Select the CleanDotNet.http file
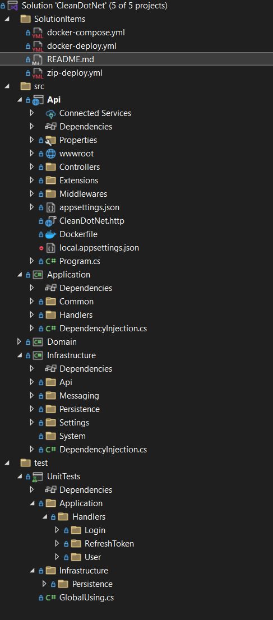 tap(92, 221)
